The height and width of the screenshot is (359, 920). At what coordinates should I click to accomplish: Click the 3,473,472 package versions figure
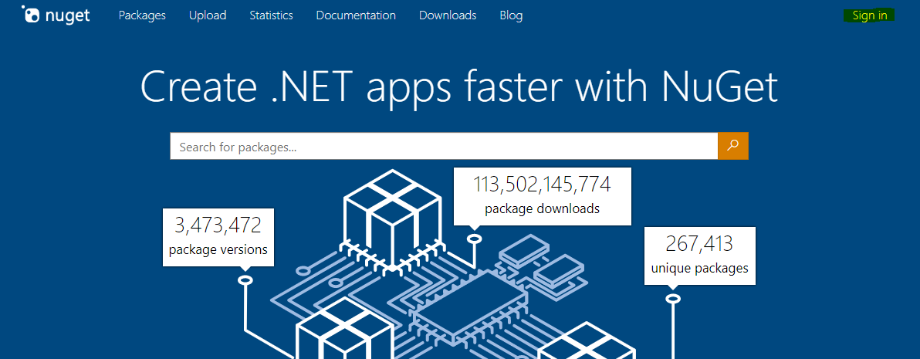click(218, 237)
